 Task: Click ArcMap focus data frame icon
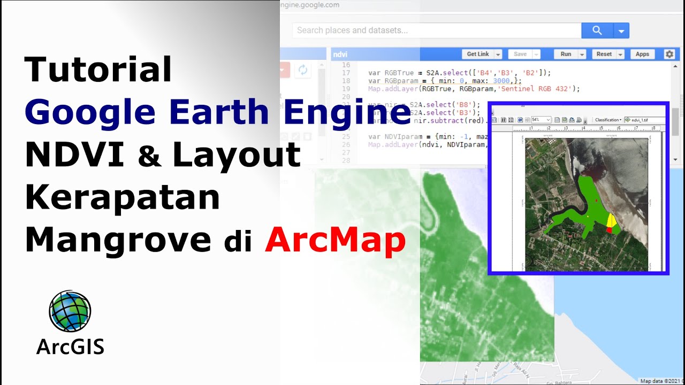point(565,120)
